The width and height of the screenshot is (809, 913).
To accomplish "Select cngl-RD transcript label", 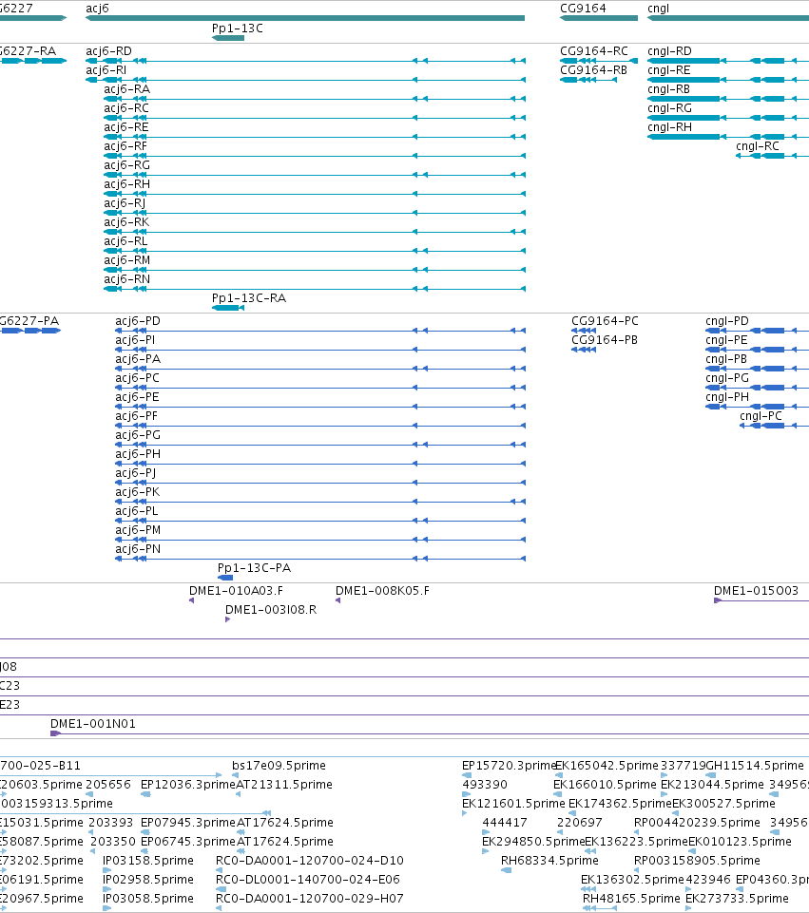I will 670,51.
